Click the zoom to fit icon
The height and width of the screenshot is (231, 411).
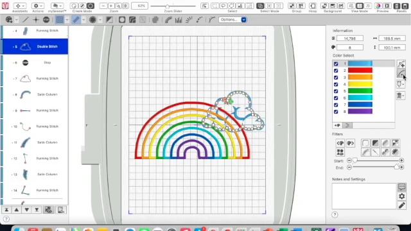pyautogui.click(x=126, y=6)
